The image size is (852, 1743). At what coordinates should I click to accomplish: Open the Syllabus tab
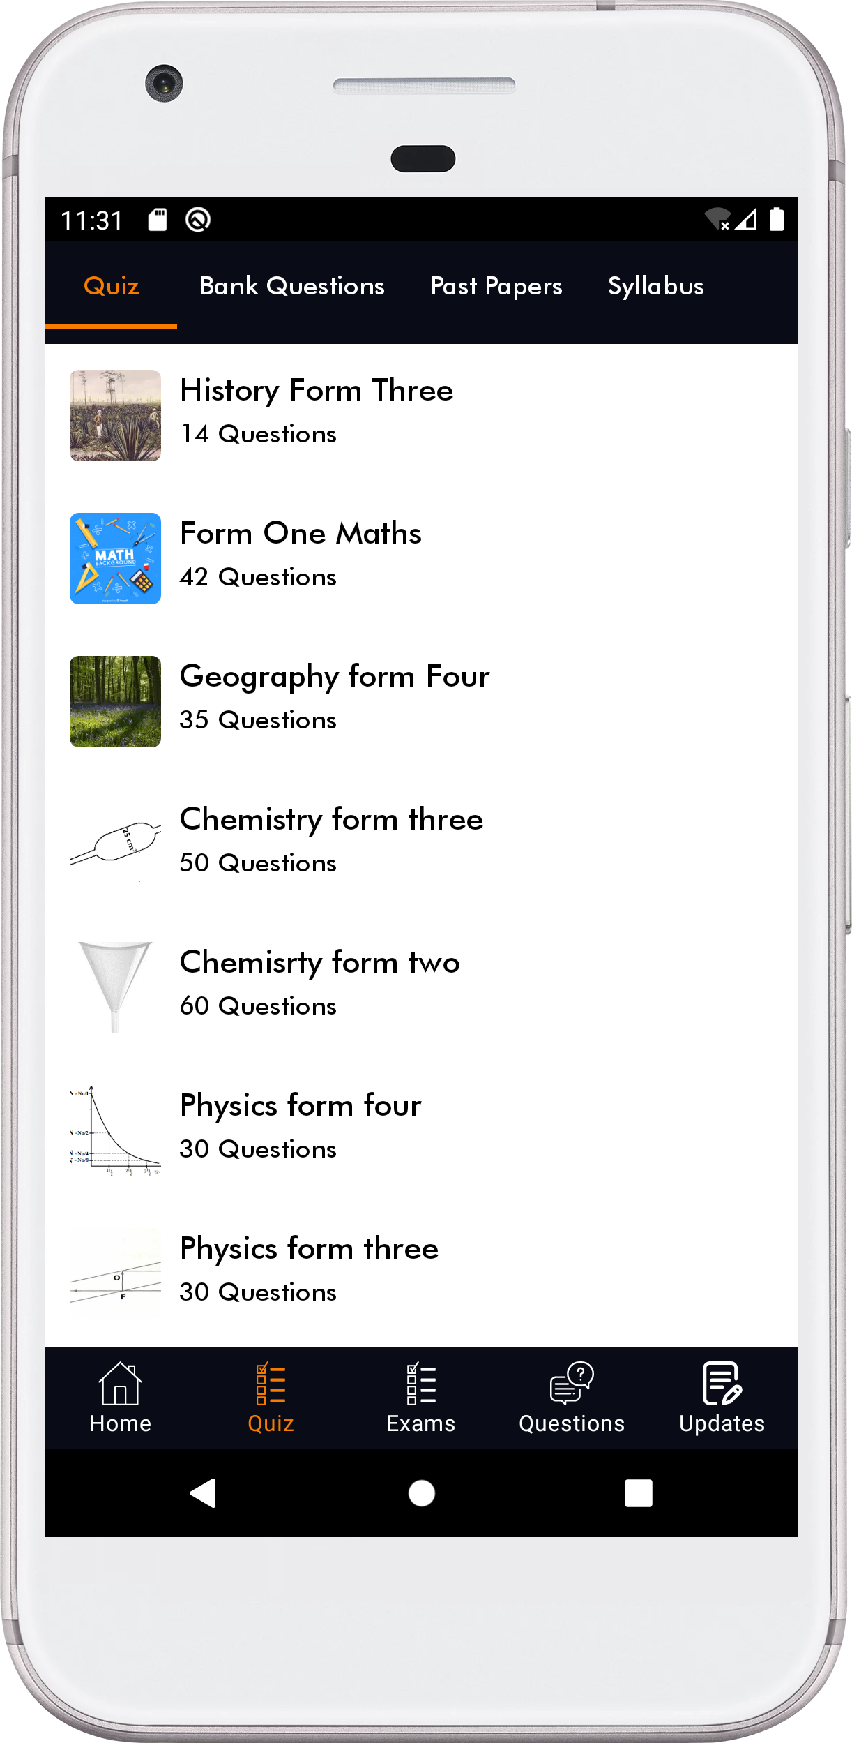click(x=655, y=286)
